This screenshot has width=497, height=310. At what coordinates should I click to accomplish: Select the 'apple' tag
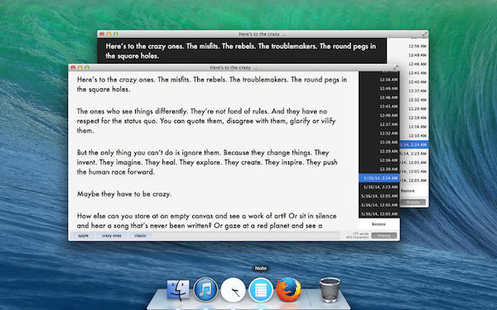pos(84,236)
